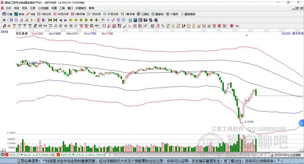The width and height of the screenshot is (304, 164).
Task: Open the T四方形 tool
Action: click(x=94, y=14)
